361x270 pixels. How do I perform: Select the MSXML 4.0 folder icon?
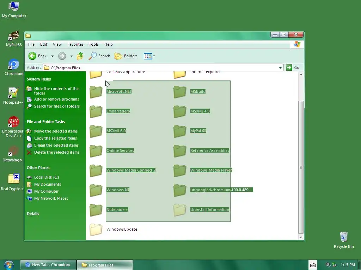click(x=179, y=111)
